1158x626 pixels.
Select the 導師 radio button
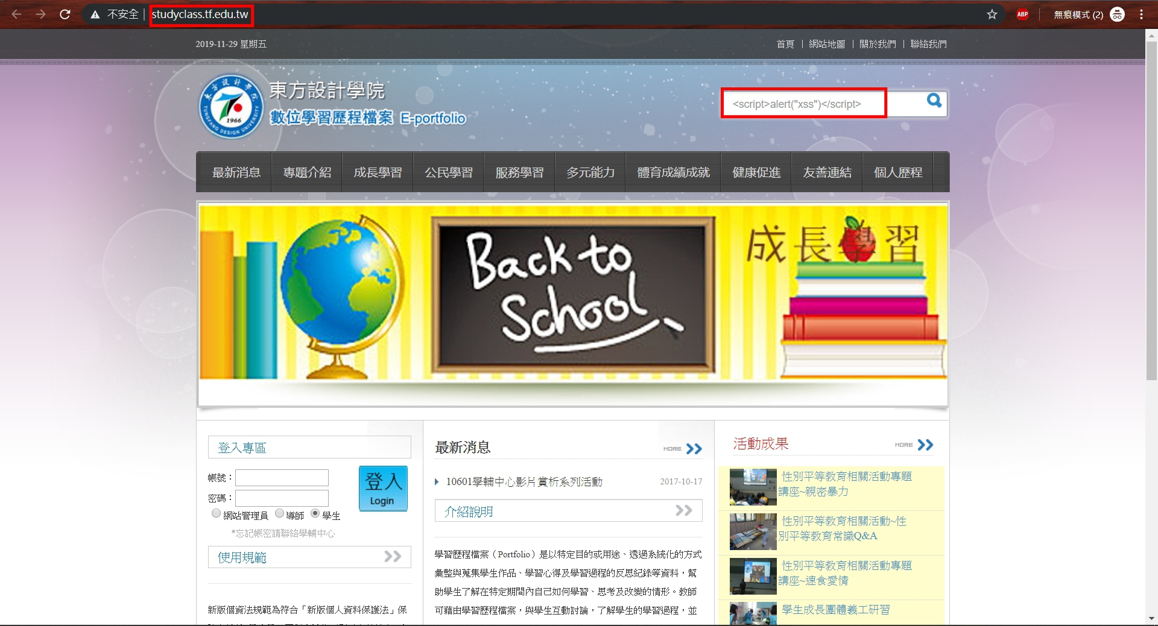click(x=279, y=513)
